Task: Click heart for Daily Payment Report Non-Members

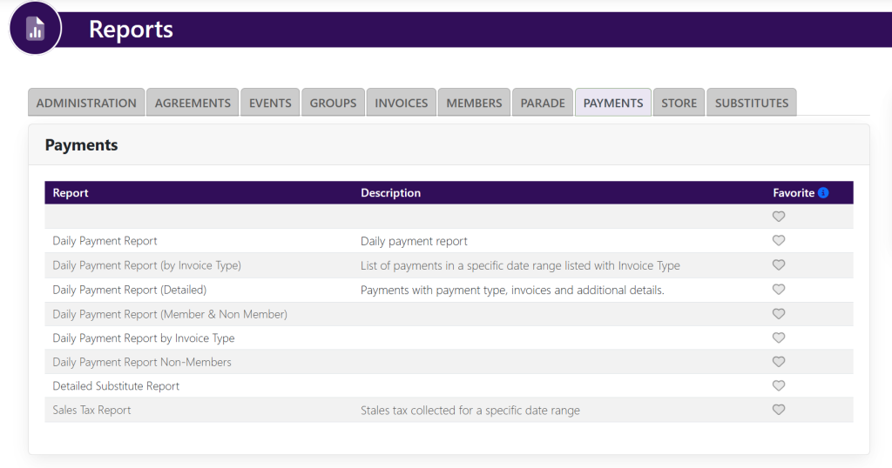Action: [779, 362]
